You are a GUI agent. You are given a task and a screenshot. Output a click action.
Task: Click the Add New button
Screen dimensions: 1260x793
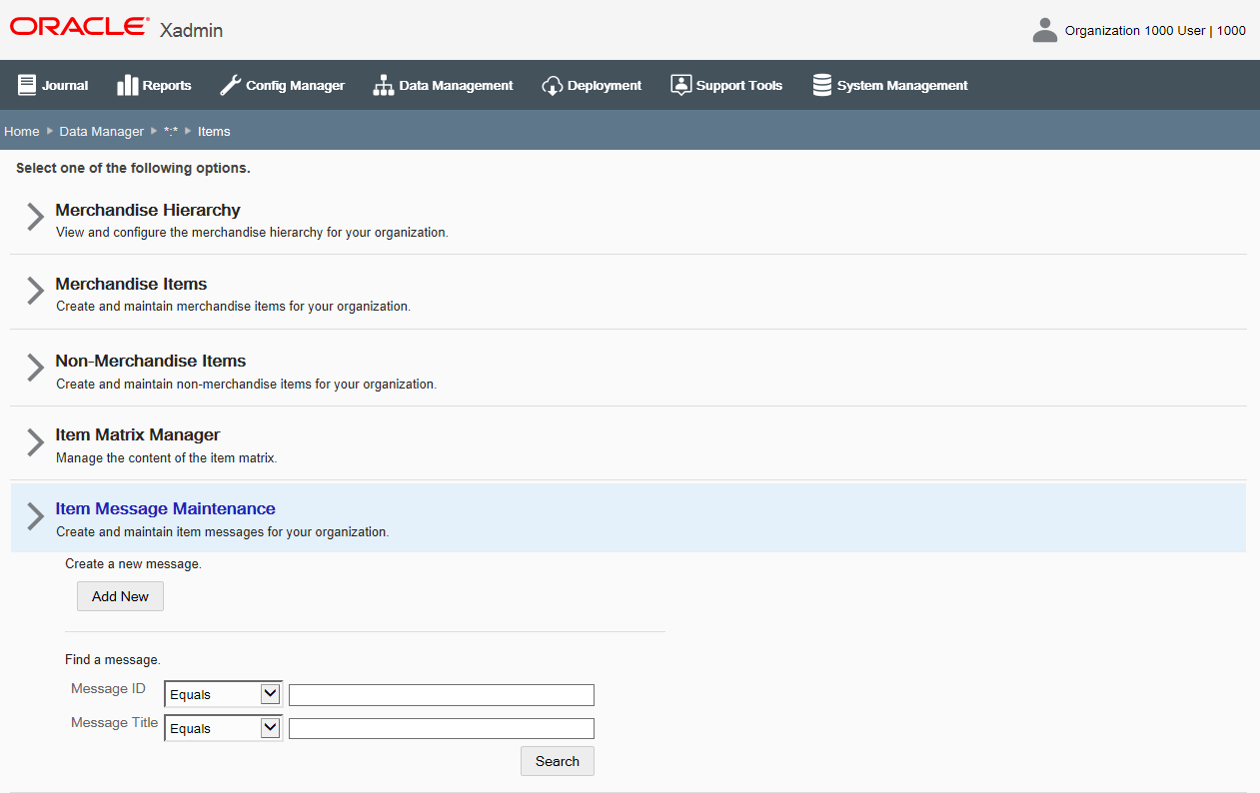click(x=120, y=596)
